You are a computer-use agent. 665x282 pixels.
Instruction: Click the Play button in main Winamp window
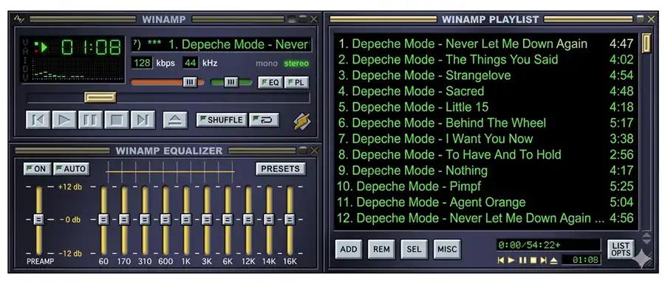pos(64,120)
